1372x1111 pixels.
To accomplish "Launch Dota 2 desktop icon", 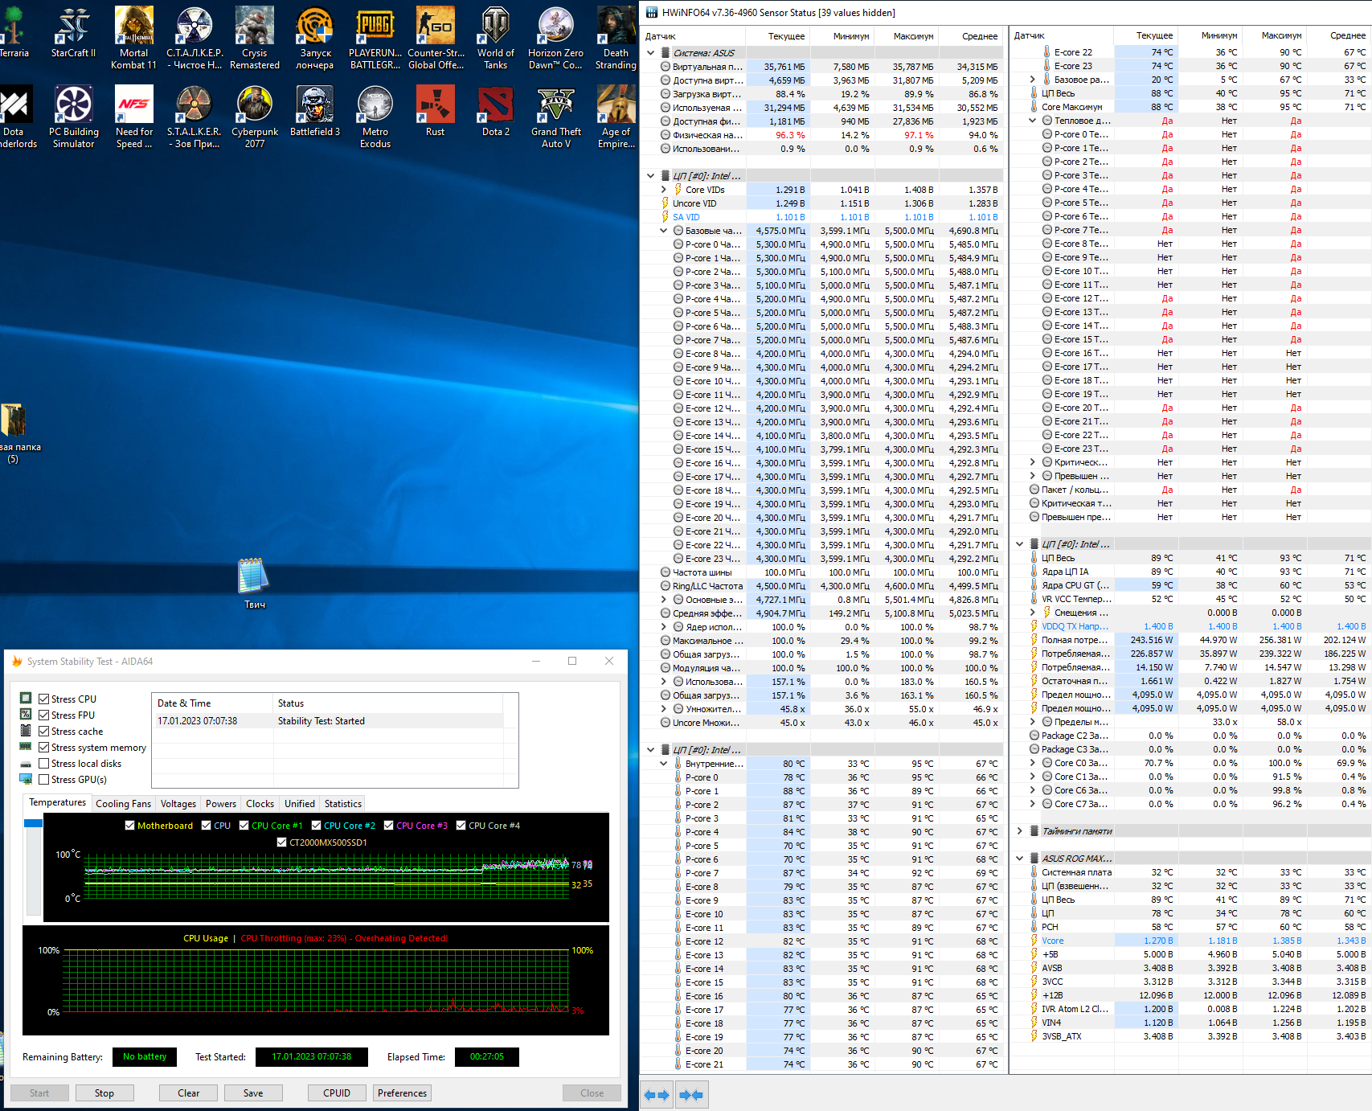I will [x=495, y=112].
